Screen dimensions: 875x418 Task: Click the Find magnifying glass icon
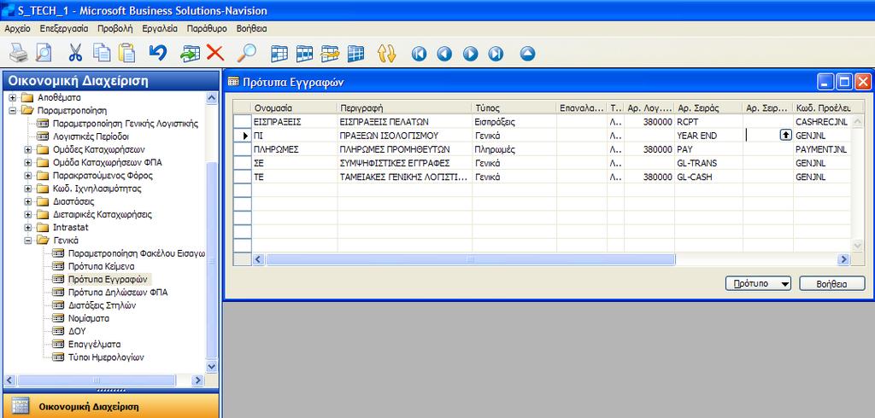tap(246, 54)
